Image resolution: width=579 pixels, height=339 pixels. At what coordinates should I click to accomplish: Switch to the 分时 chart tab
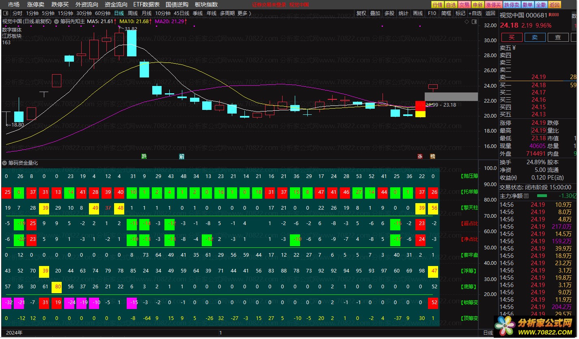[x=17, y=13]
